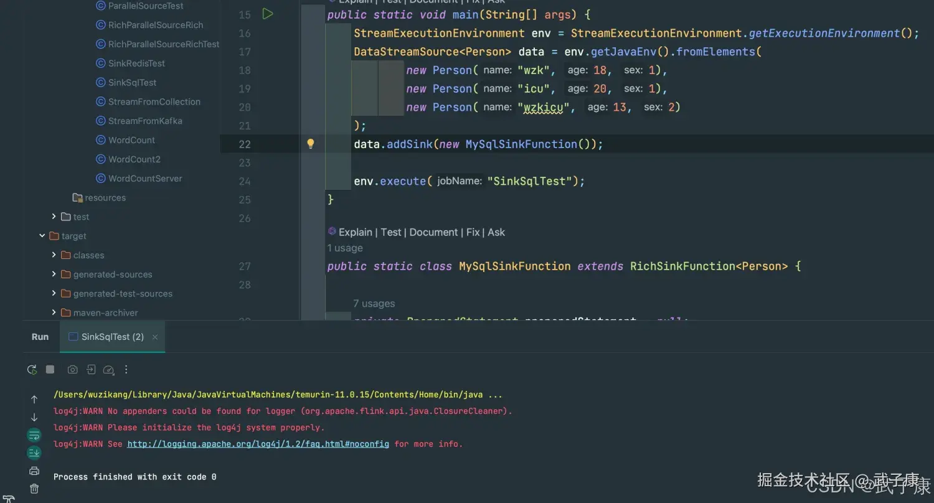
Task: Click getExecutionEnvironment method call
Action: point(824,33)
